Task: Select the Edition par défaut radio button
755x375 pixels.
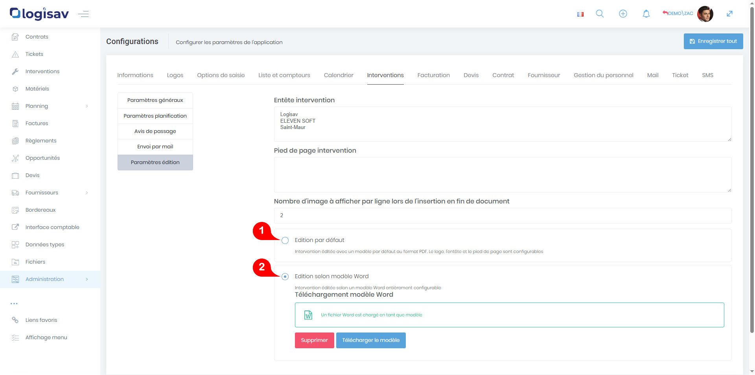Action: click(285, 240)
